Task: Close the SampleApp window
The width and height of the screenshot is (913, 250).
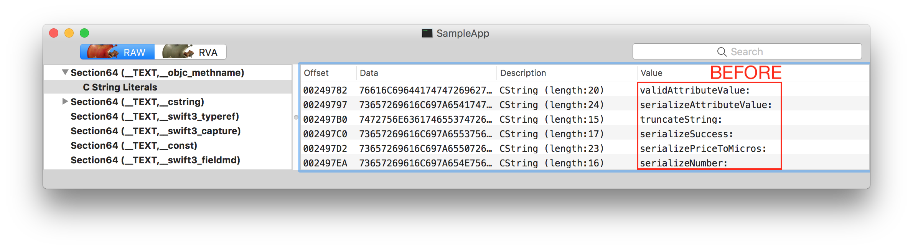Action: point(54,33)
